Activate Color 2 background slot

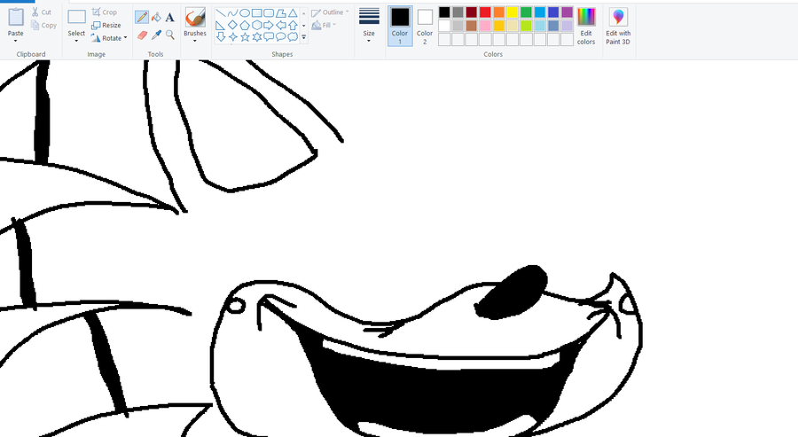[425, 26]
